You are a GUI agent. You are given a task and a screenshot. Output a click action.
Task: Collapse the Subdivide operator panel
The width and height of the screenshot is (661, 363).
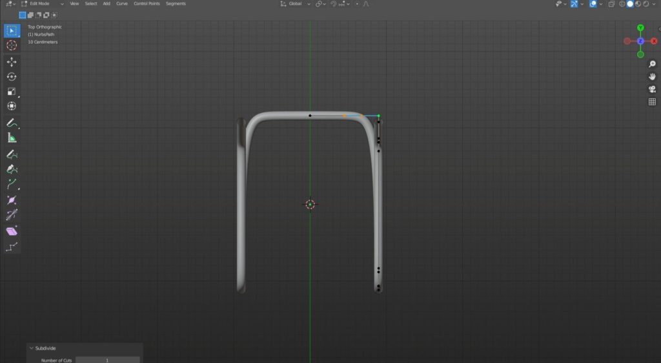32,348
